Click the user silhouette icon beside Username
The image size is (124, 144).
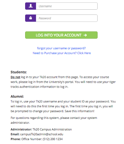pos(31,6)
